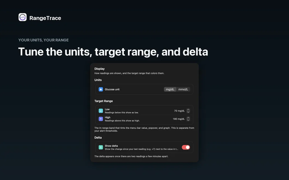Image resolution: width=289 pixels, height=180 pixels.
Task: Click the 70 mg/dL Low value
Action: tap(179, 111)
